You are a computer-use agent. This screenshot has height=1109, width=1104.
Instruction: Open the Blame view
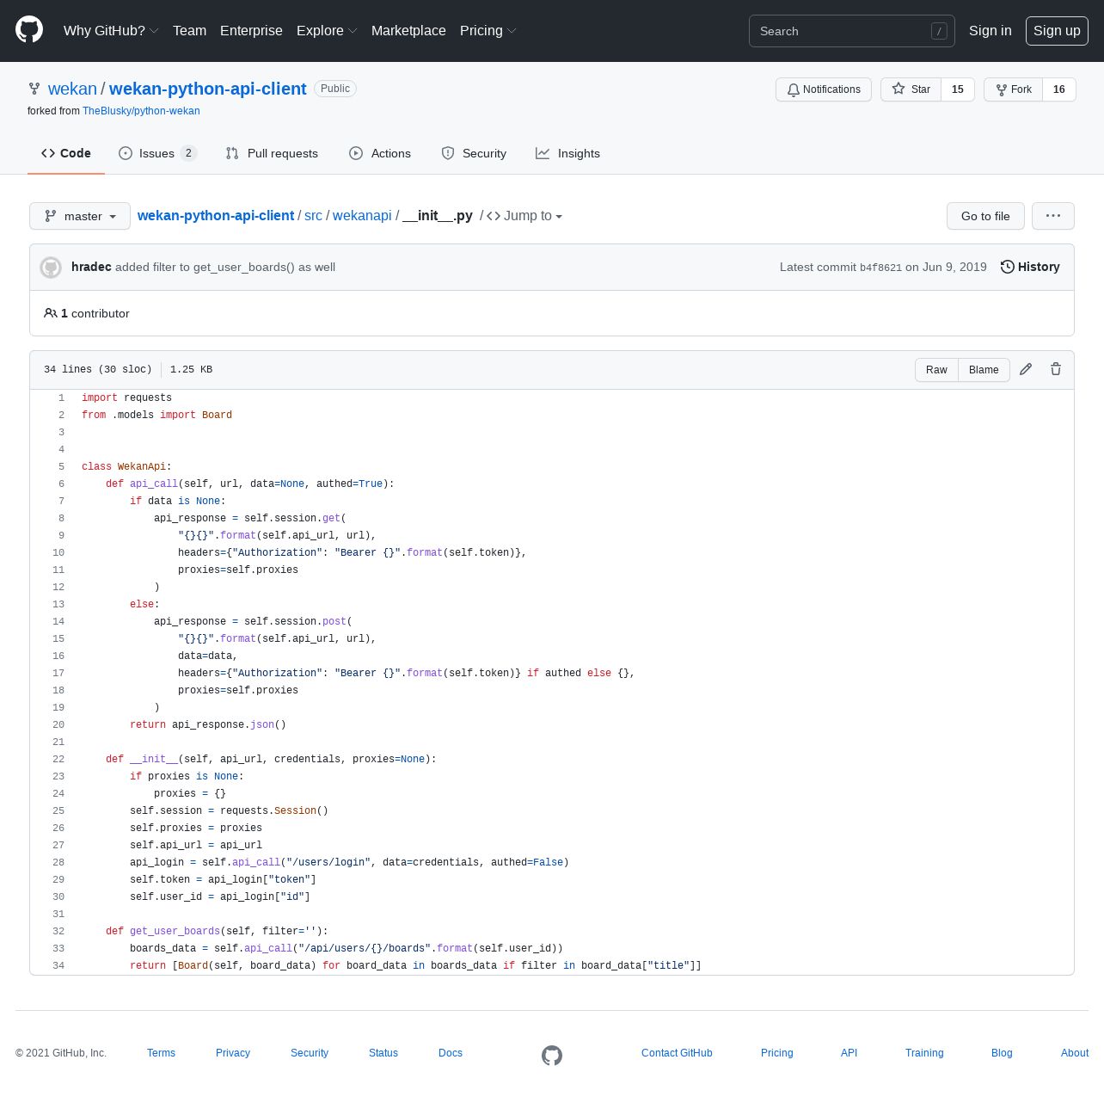click(984, 370)
